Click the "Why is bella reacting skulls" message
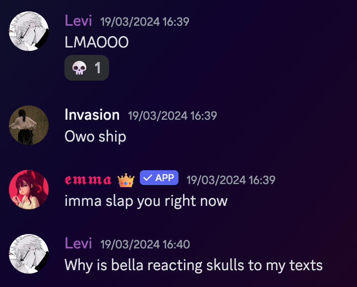The image size is (357, 287). [193, 265]
